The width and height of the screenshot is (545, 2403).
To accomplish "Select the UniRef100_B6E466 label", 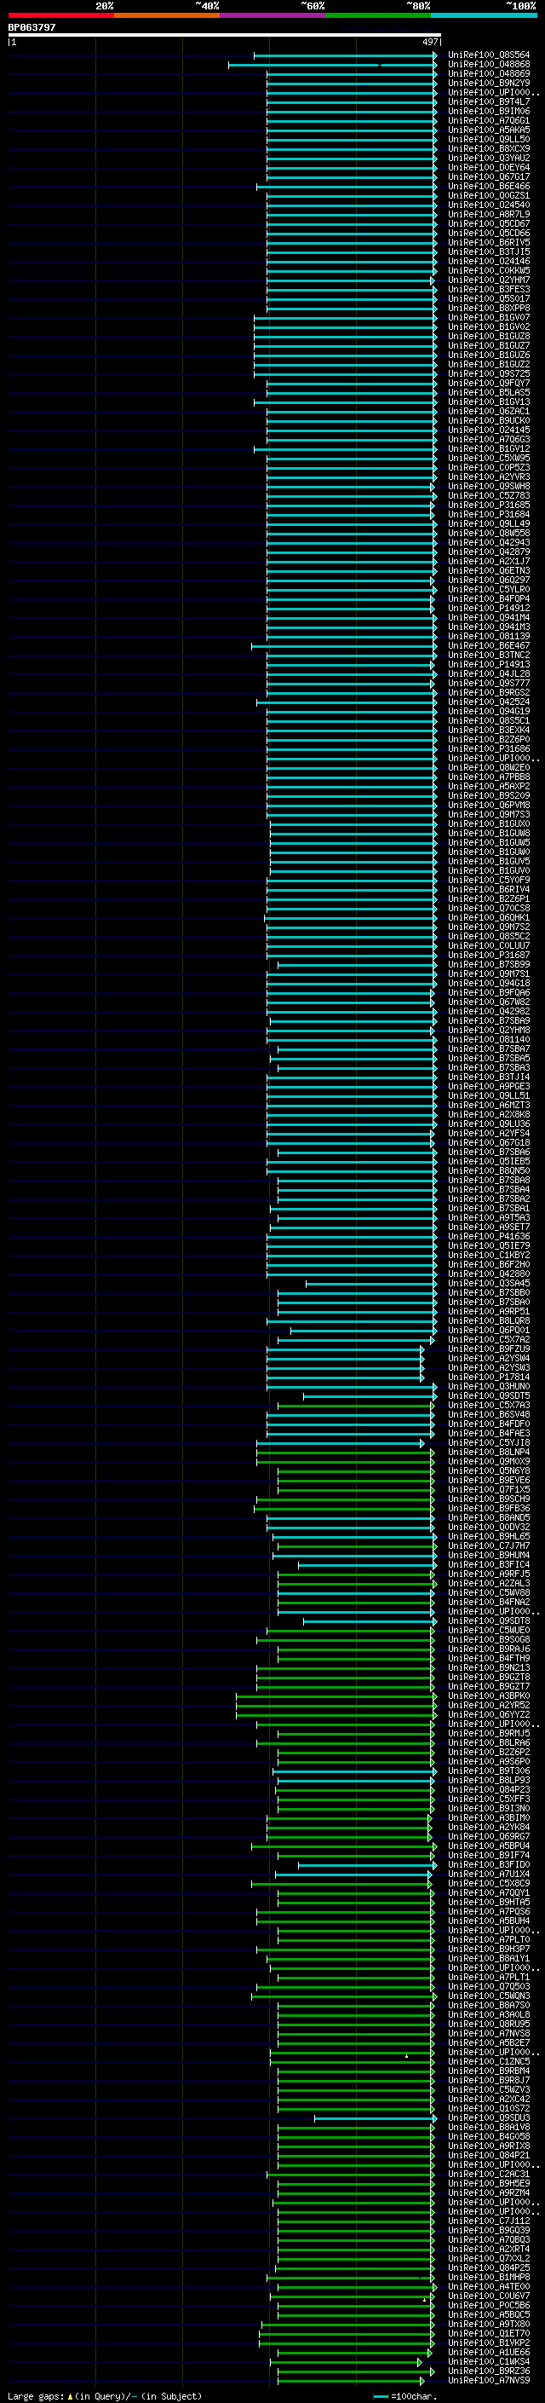I will (489, 187).
